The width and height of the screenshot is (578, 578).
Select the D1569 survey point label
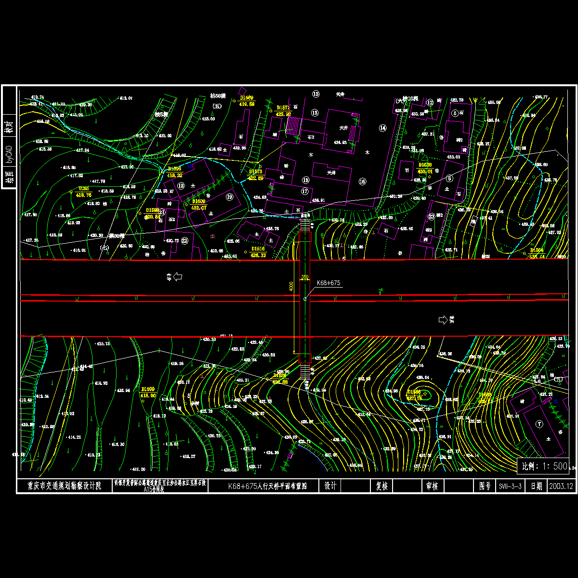[x=247, y=98]
